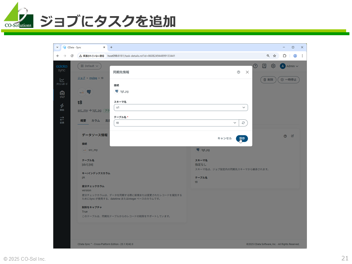Screen dimensions: 352x264
Task: Close the CData - Sync browser tab
Action: point(104,47)
